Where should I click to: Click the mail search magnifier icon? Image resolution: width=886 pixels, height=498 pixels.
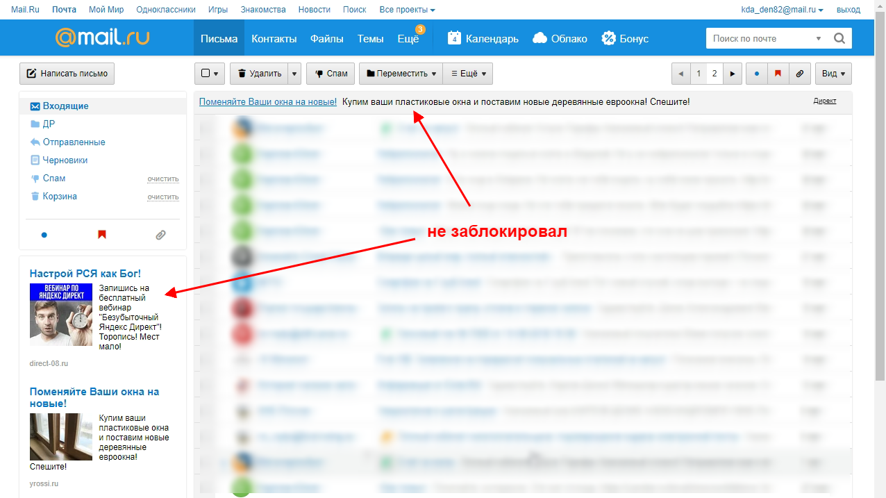pos(839,38)
